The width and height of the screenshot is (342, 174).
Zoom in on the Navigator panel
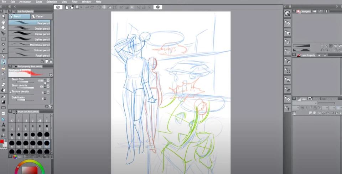click(326, 46)
